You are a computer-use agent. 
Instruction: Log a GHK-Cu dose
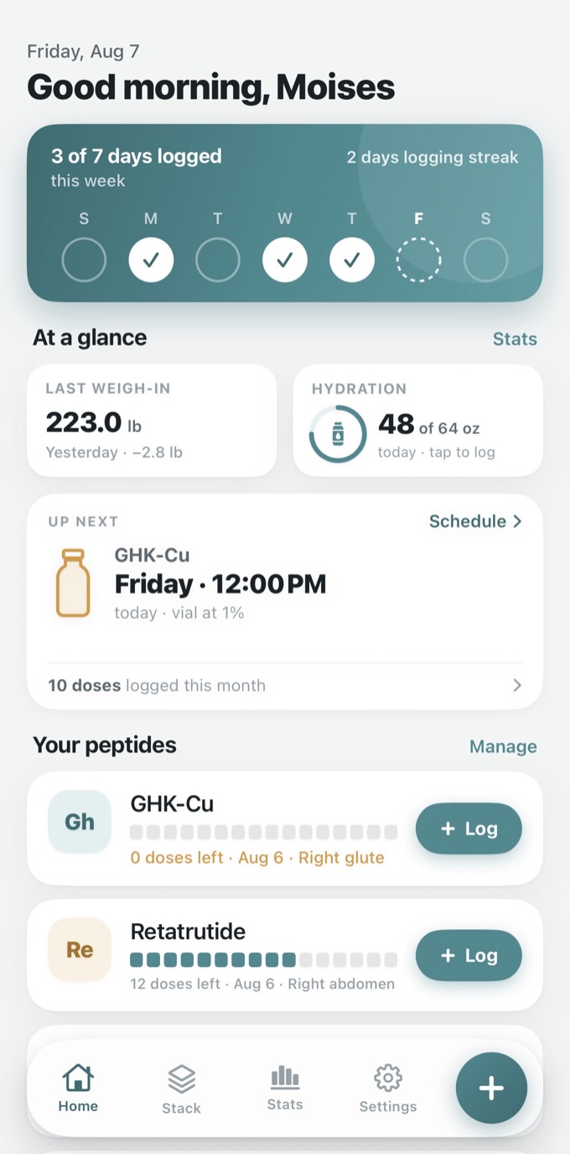tap(469, 828)
